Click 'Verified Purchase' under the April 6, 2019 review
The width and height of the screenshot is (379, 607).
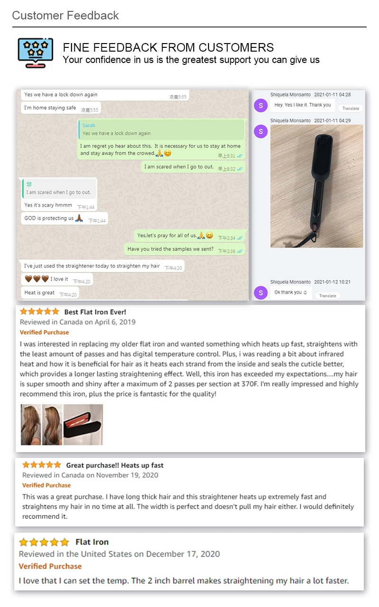pyautogui.click(x=45, y=332)
